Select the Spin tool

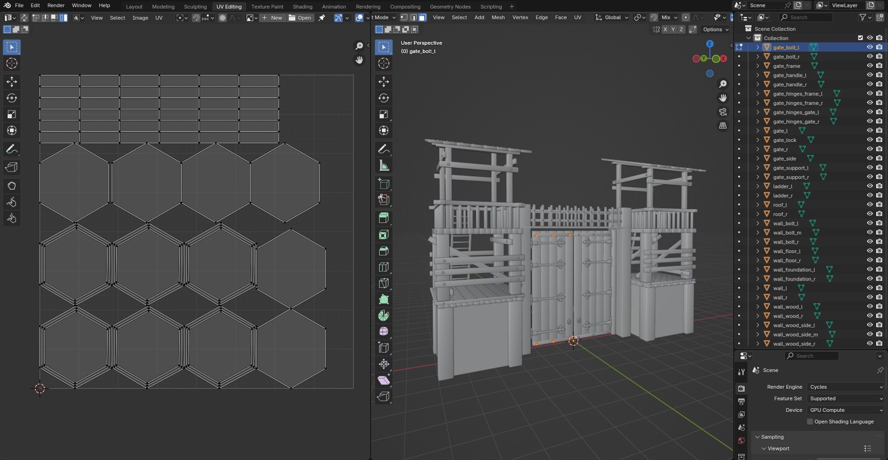383,315
